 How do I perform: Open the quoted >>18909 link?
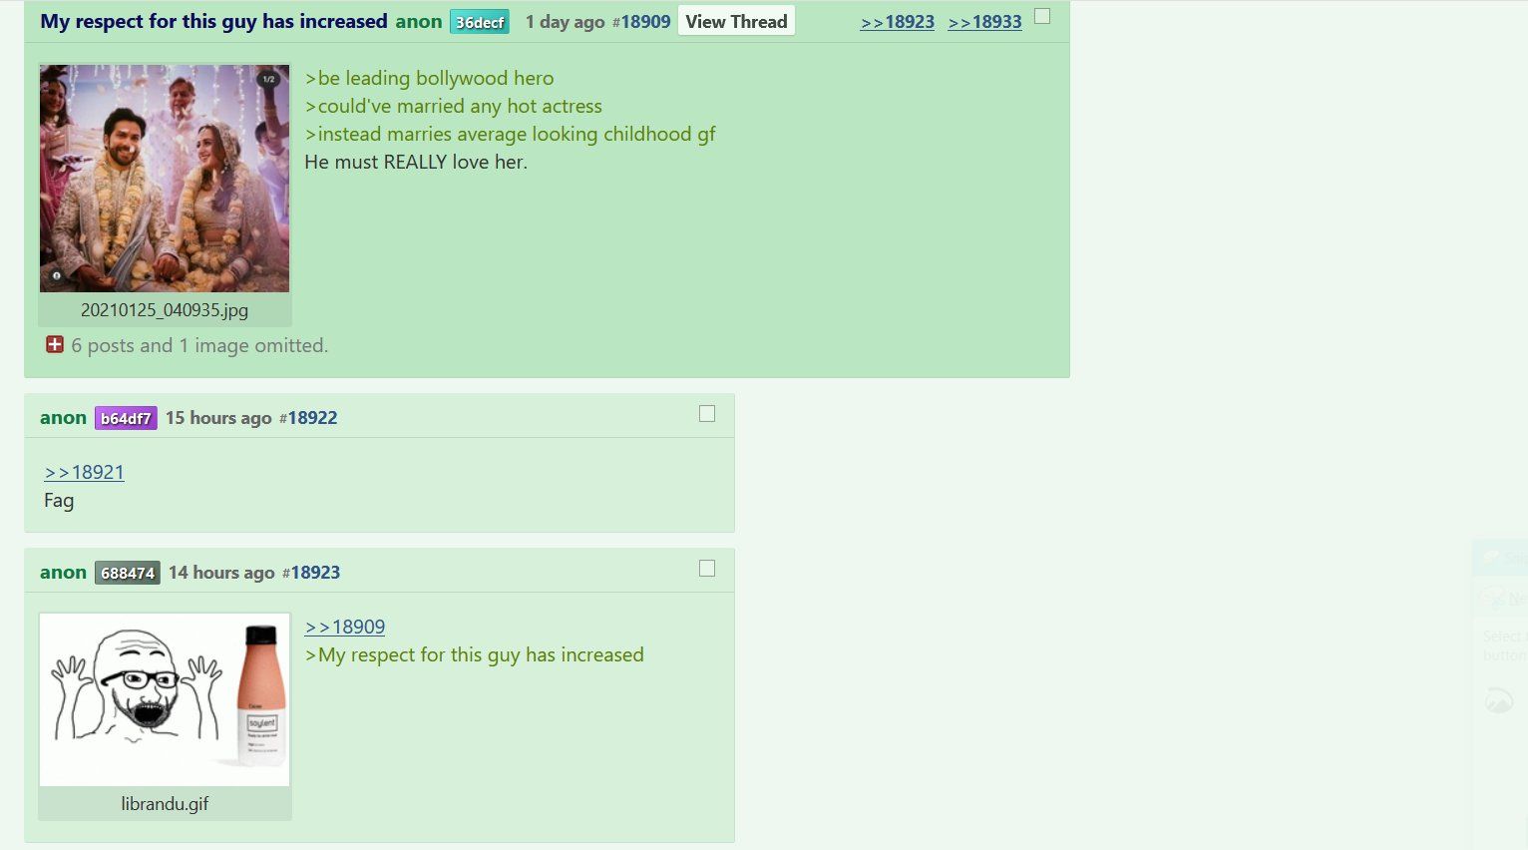click(x=345, y=627)
